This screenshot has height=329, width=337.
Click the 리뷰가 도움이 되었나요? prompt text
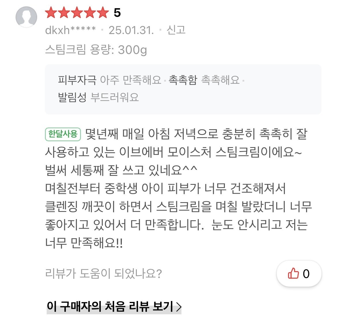tap(103, 273)
